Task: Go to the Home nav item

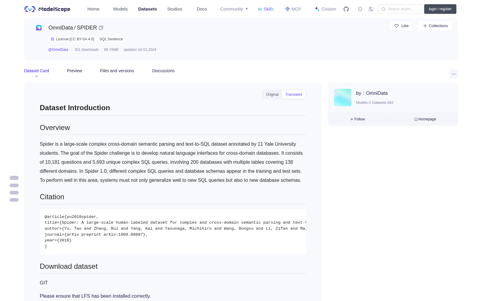Action: (x=93, y=9)
